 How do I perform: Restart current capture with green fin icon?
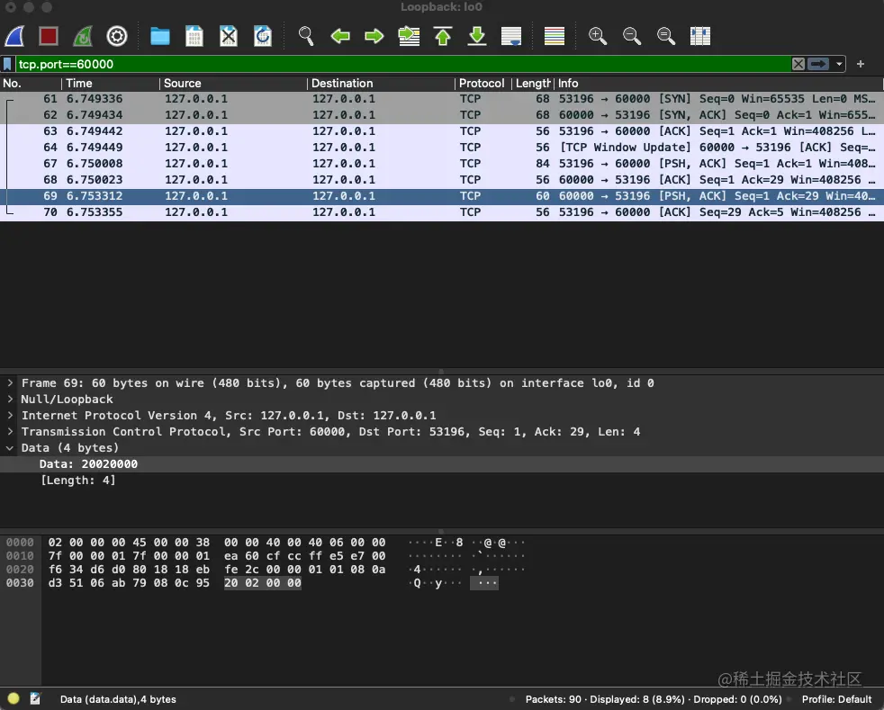83,36
